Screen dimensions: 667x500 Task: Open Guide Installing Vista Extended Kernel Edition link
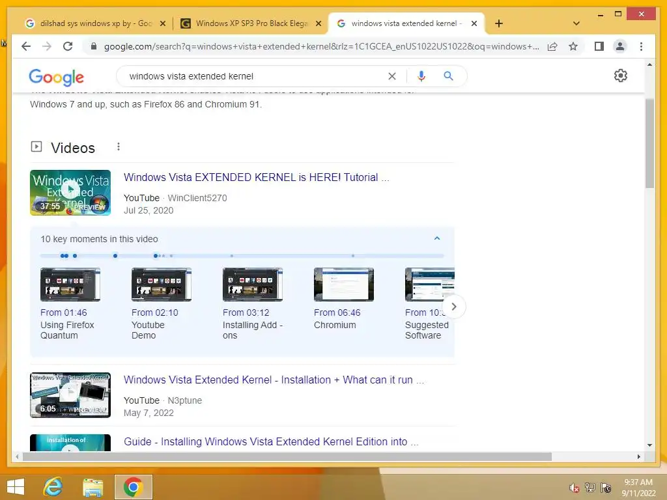pyautogui.click(x=271, y=442)
